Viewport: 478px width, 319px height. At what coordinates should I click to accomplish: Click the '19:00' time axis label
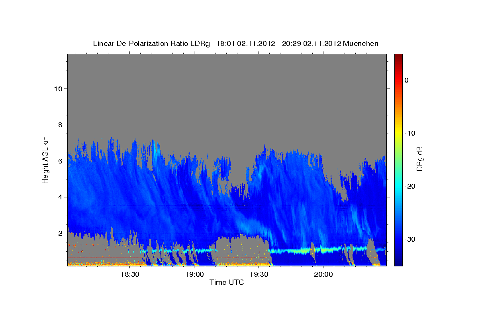click(x=194, y=274)
